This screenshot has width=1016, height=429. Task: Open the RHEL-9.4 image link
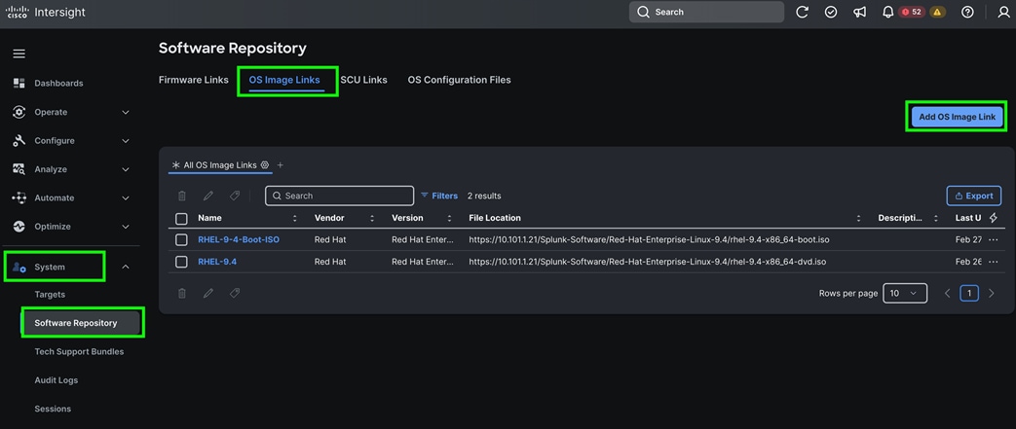coord(217,262)
